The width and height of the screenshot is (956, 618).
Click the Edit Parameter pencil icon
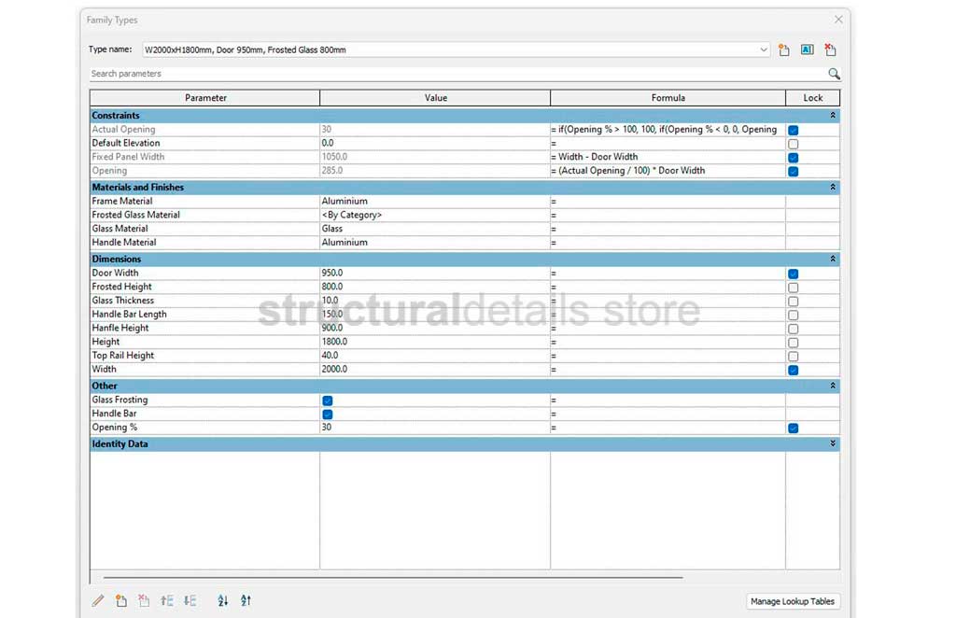tap(98, 601)
